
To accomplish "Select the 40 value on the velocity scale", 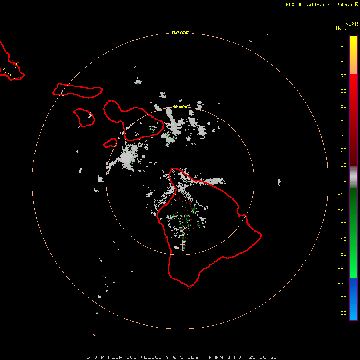I will 344,121.
